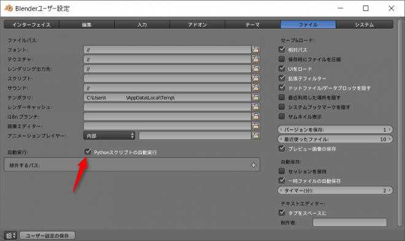
Task: Enable サムネイル表示 checkbox
Action: coord(282,116)
